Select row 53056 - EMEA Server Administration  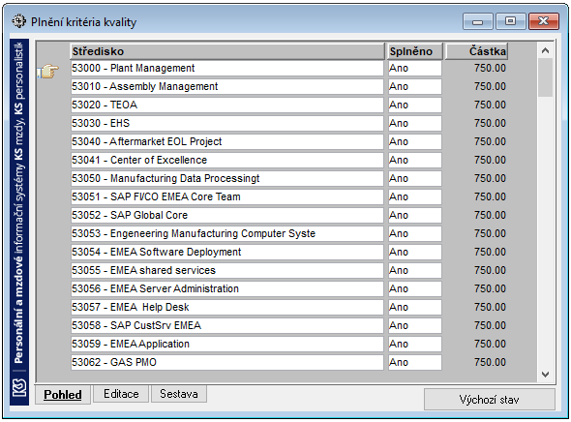[x=227, y=288]
